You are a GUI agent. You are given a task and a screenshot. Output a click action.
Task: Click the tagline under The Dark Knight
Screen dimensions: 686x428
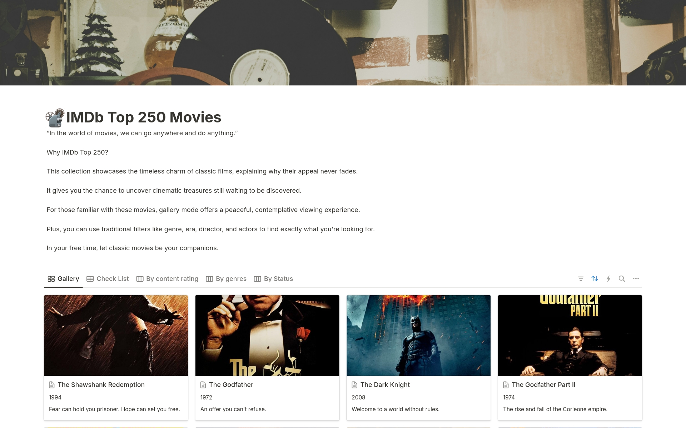coord(396,409)
